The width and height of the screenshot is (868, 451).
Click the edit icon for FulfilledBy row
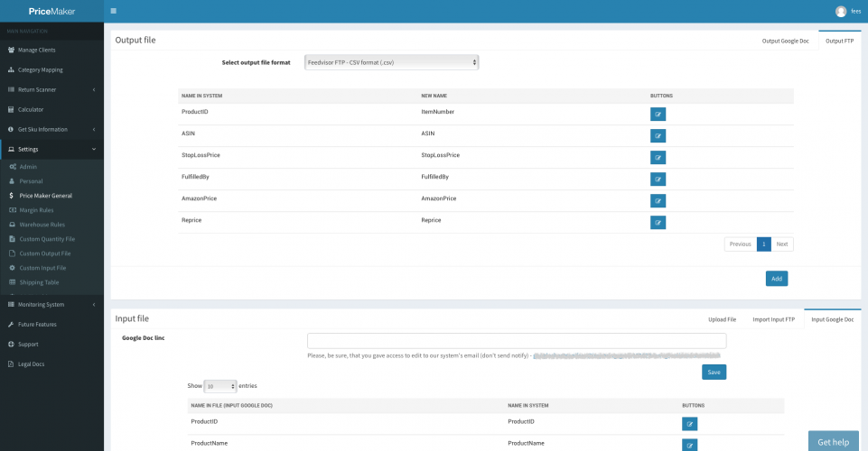[x=658, y=179]
